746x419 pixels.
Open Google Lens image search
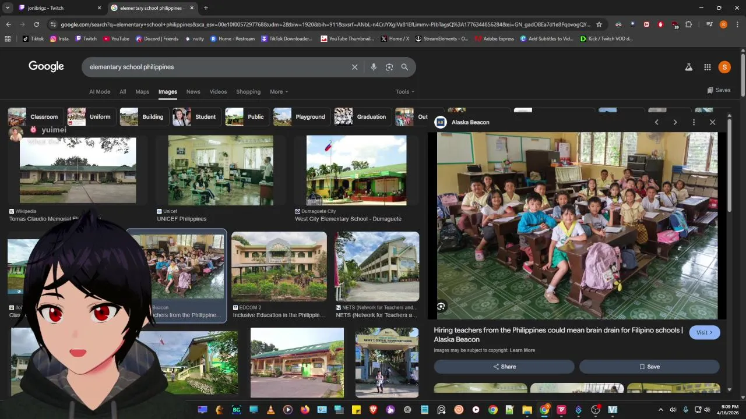[389, 67]
